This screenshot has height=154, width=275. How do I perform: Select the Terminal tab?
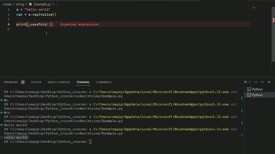tap(83, 82)
